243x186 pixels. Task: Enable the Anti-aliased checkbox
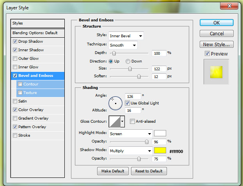coord(132,121)
